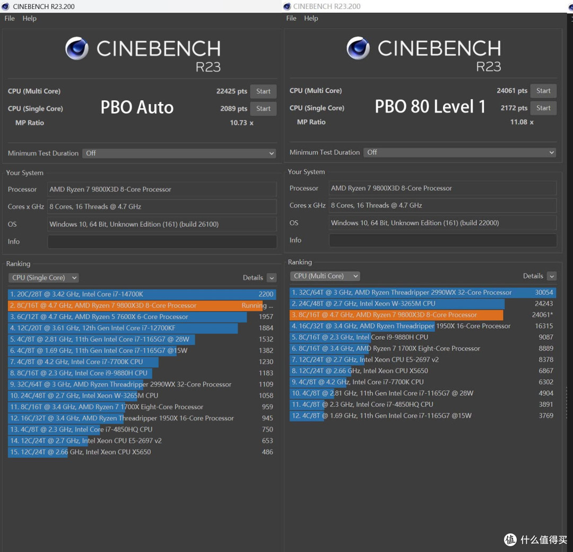Select i7-1165G7 @ 28W row scoring 4904

423,393
